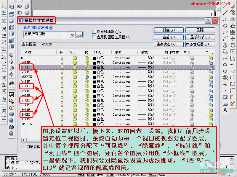237x177 pixels.
Task: Select the Erase tool
Action: pos(233,6)
